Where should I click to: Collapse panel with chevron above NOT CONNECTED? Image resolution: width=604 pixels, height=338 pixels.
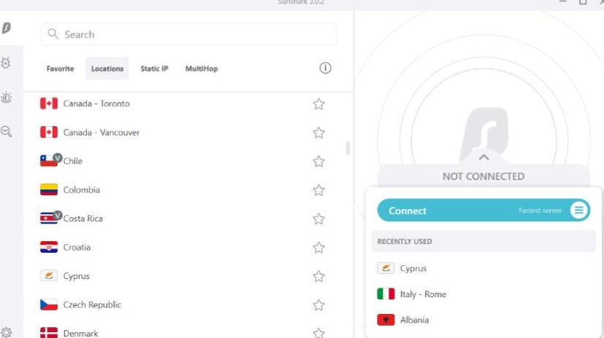tap(483, 157)
